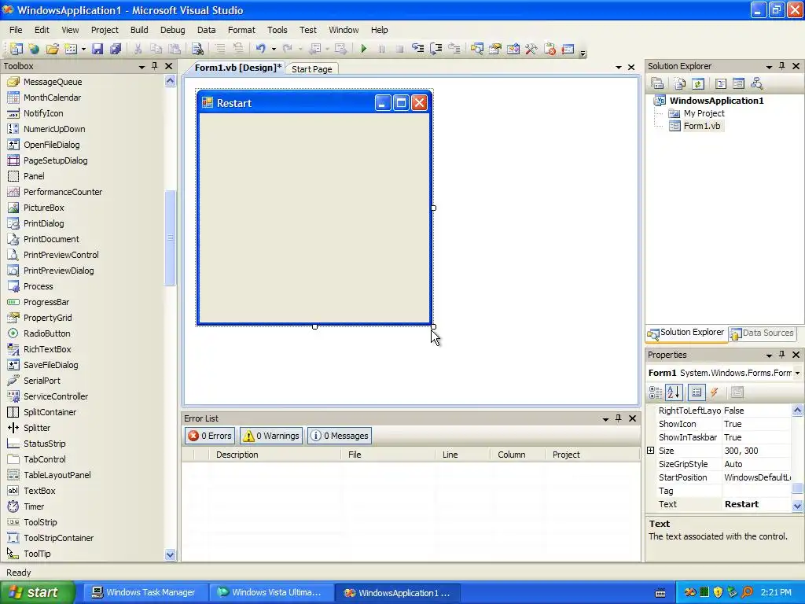Select Form1.vb in Solution Explorer
The width and height of the screenshot is (805, 604).
click(x=701, y=126)
